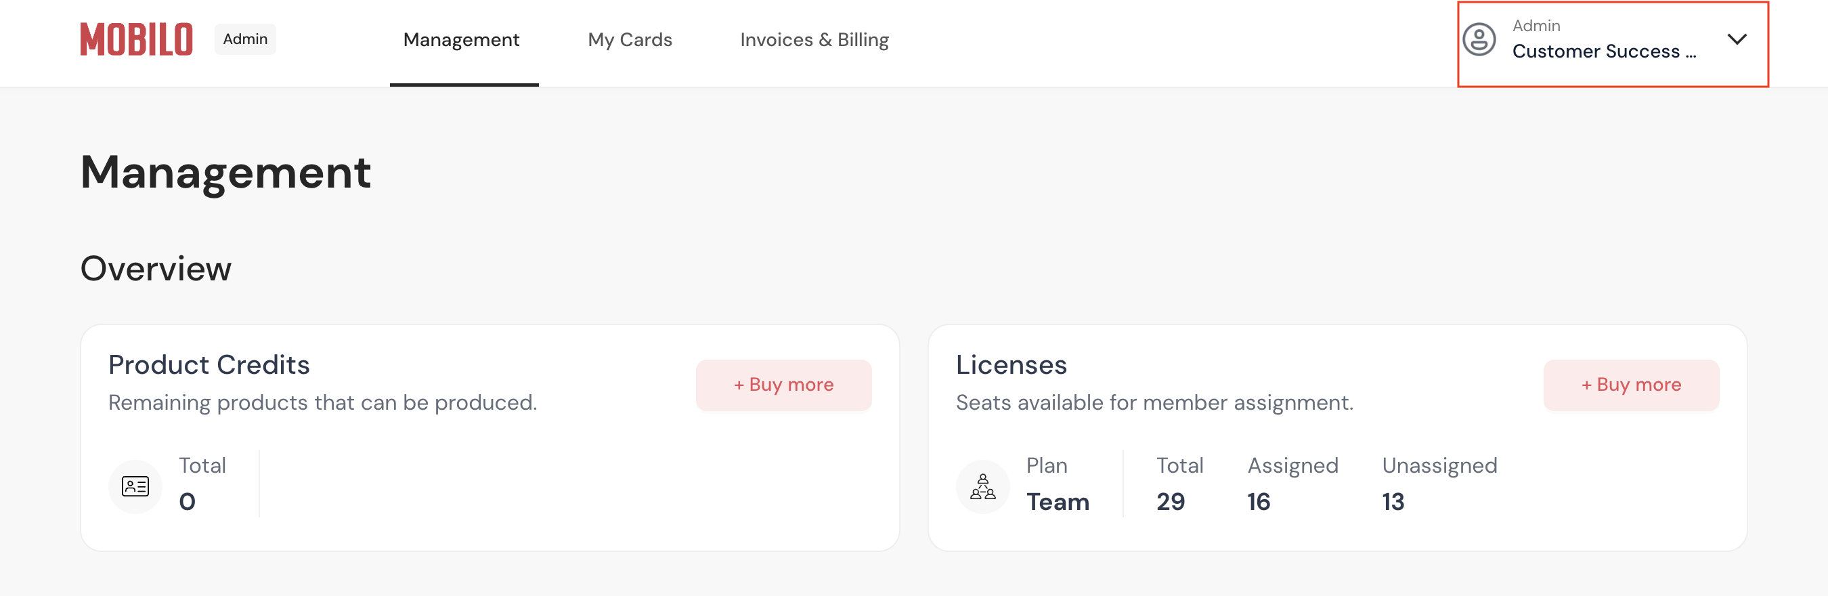The width and height of the screenshot is (1828, 596).
Task: Click the Unassigned licenses count 13
Action: pyautogui.click(x=1392, y=502)
